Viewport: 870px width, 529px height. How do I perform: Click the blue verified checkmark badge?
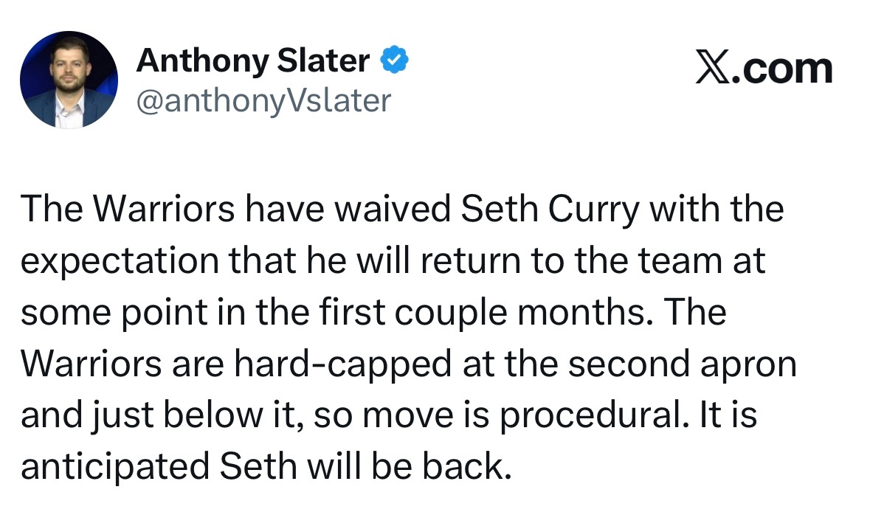pyautogui.click(x=394, y=61)
